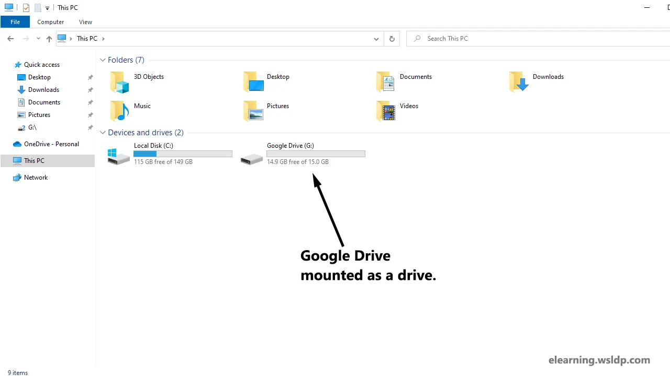Select OneDrive - Personal in navigation pane
Screen dimensions: 670x376
point(51,144)
